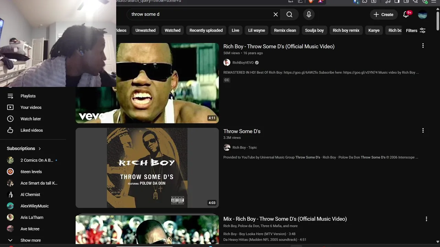Open the Rich Boy Official Music Video title
This screenshot has height=247, width=440.
[279, 46]
